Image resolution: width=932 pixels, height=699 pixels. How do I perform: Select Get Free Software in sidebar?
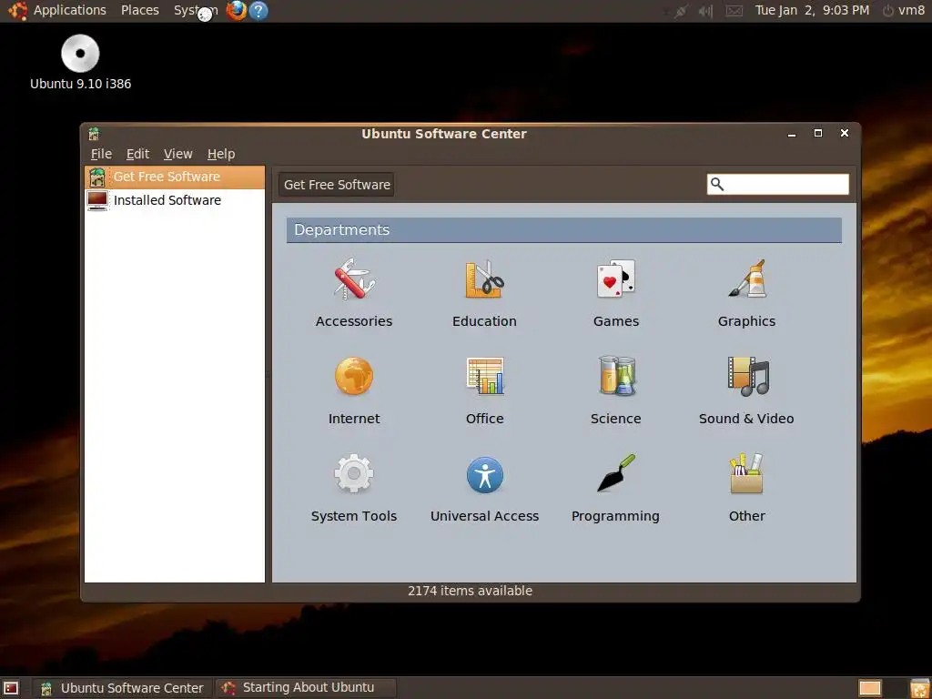[175, 177]
